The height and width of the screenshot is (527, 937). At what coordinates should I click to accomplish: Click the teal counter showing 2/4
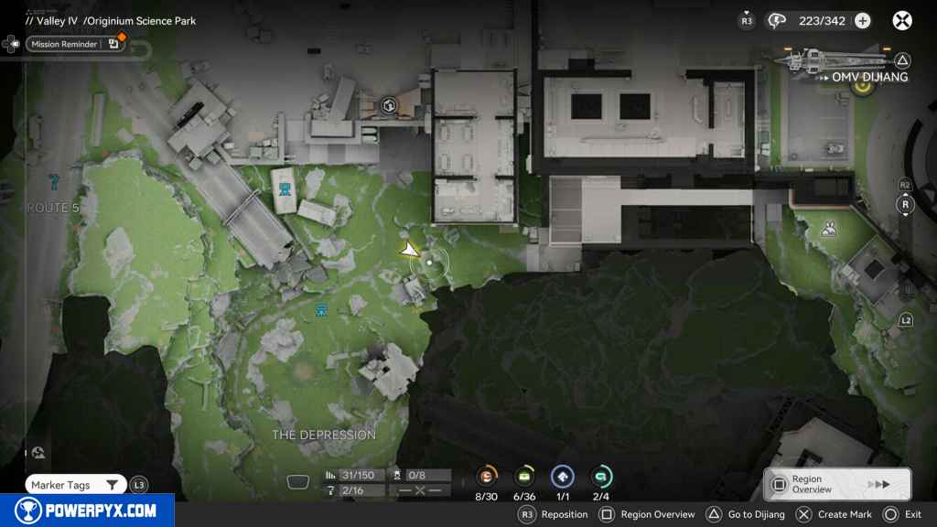(600, 477)
